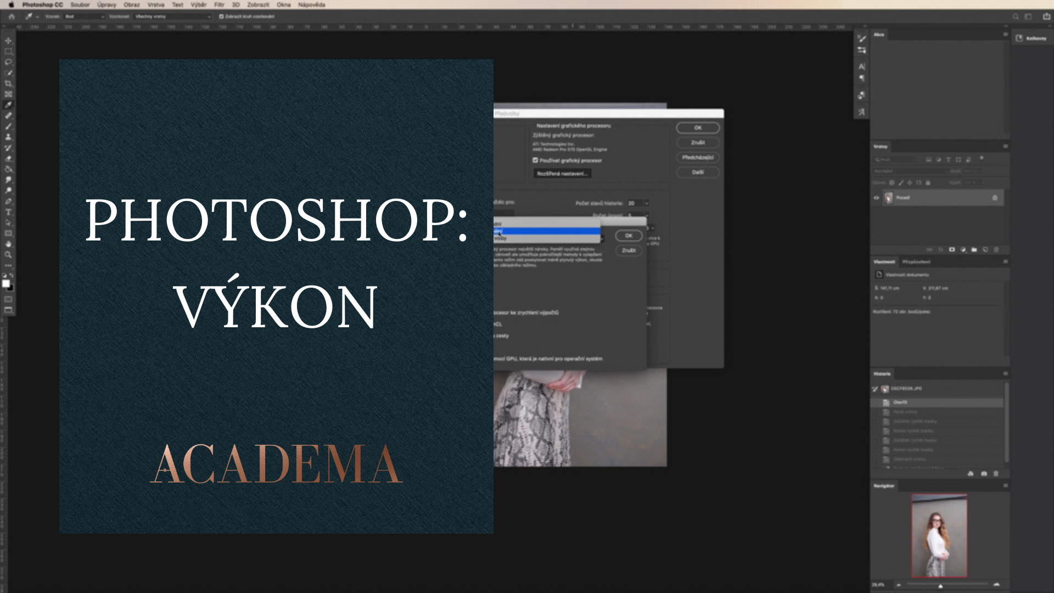Set history brush source for DSCF snapshot
Screen dimensions: 1054x593
(876, 389)
